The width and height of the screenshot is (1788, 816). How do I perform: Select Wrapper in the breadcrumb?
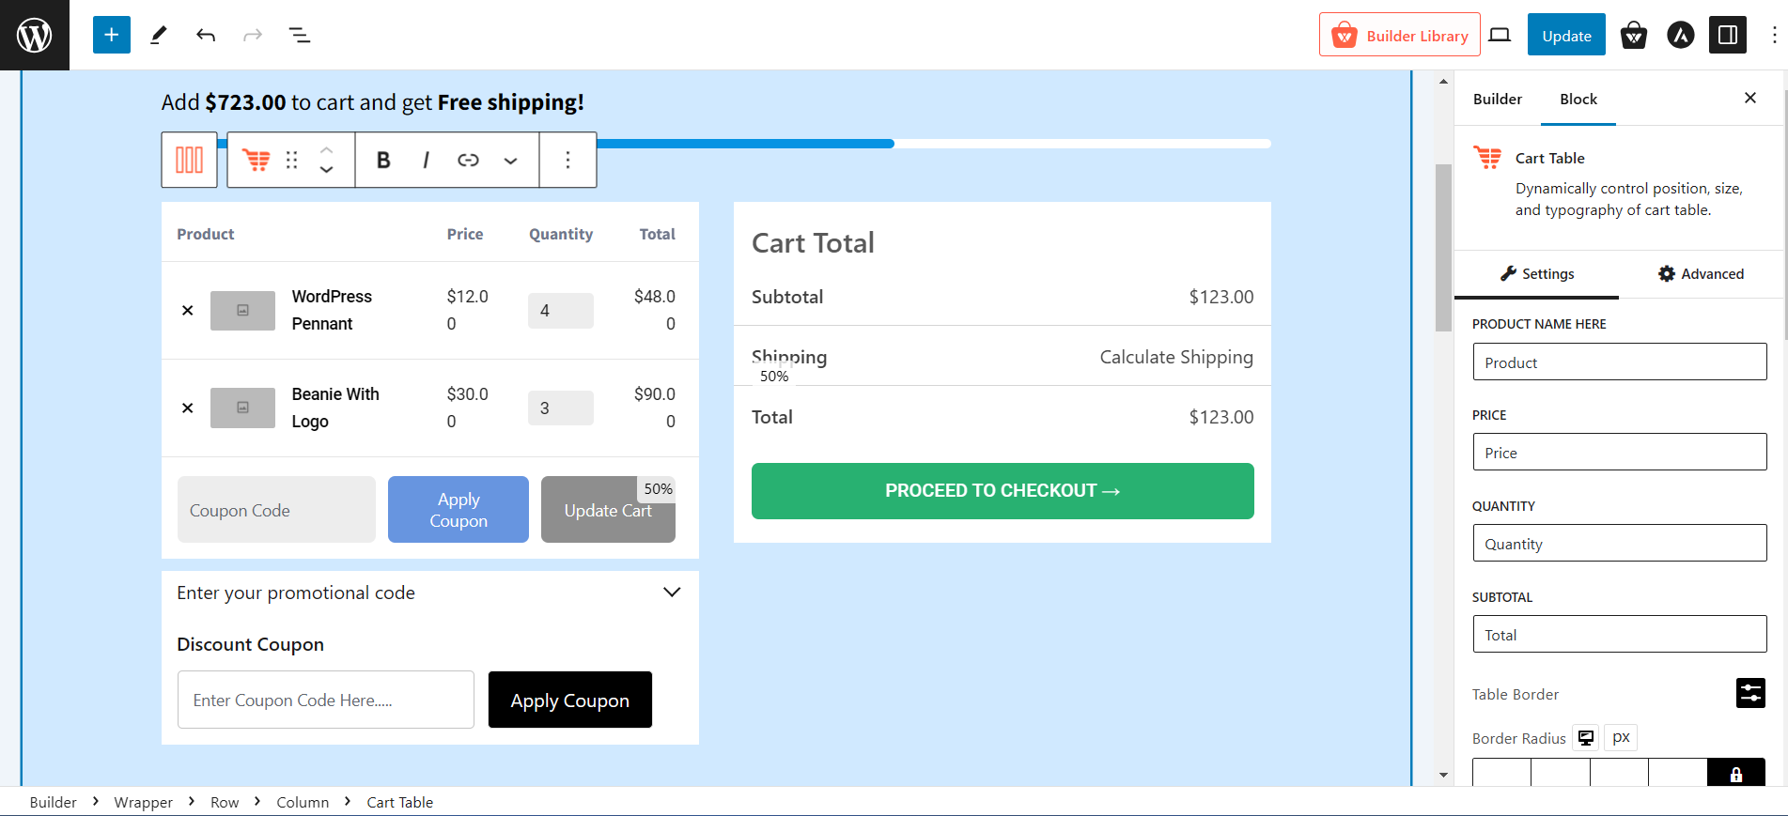click(x=143, y=802)
